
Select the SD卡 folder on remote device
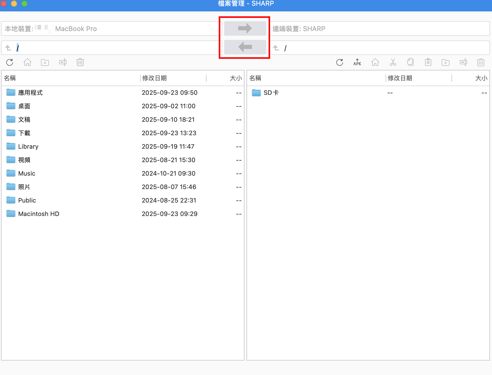368,93
